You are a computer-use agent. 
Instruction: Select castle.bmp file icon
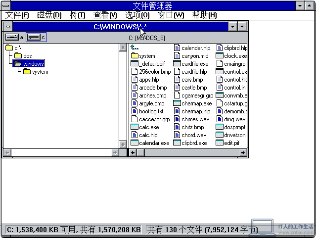tap(177, 88)
